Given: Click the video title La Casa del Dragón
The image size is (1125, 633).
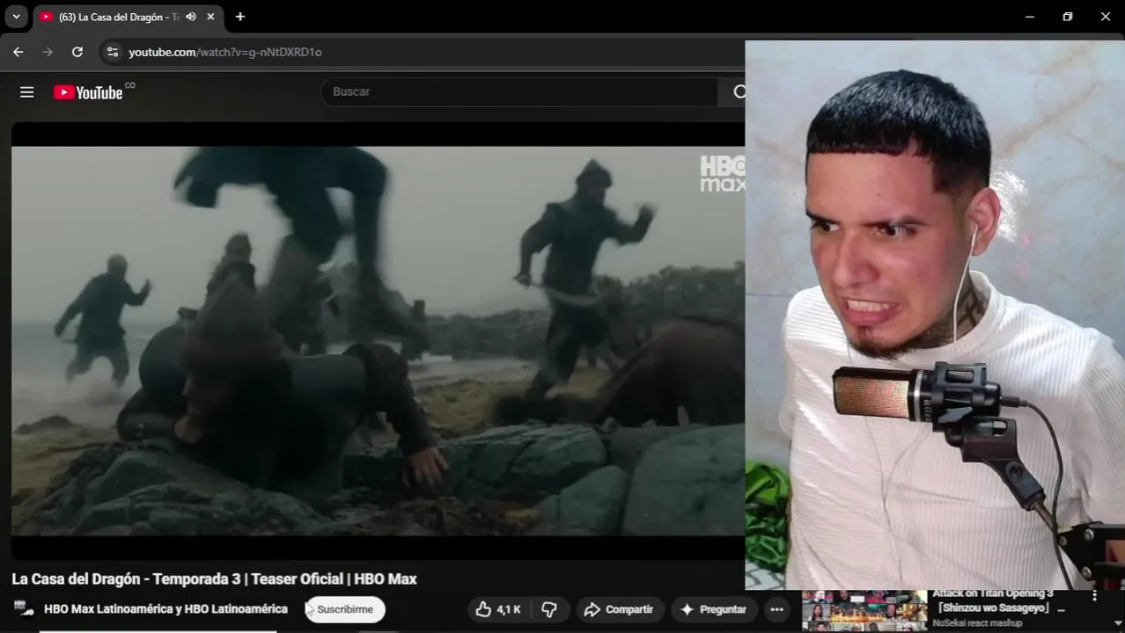Looking at the screenshot, I should click(214, 578).
